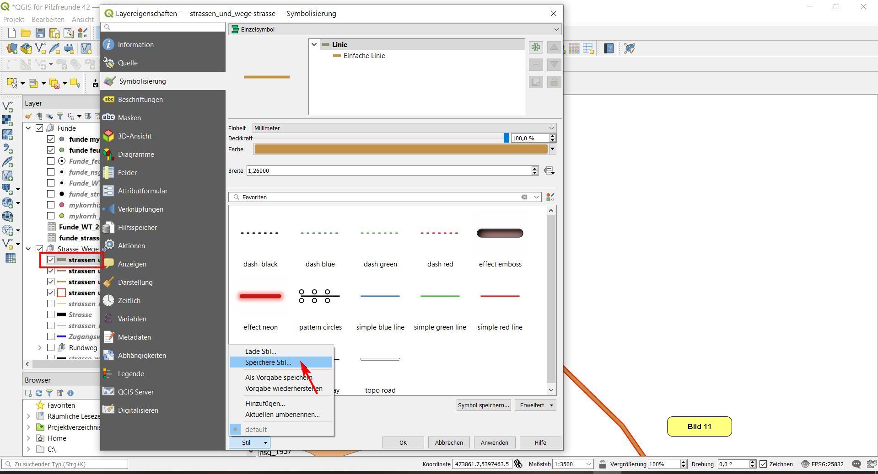
Task: Open the Beschriftungen settings page
Action: click(140, 99)
